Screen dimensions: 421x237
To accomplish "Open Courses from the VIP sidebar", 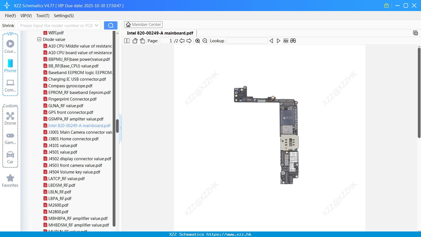I will pos(10,46).
